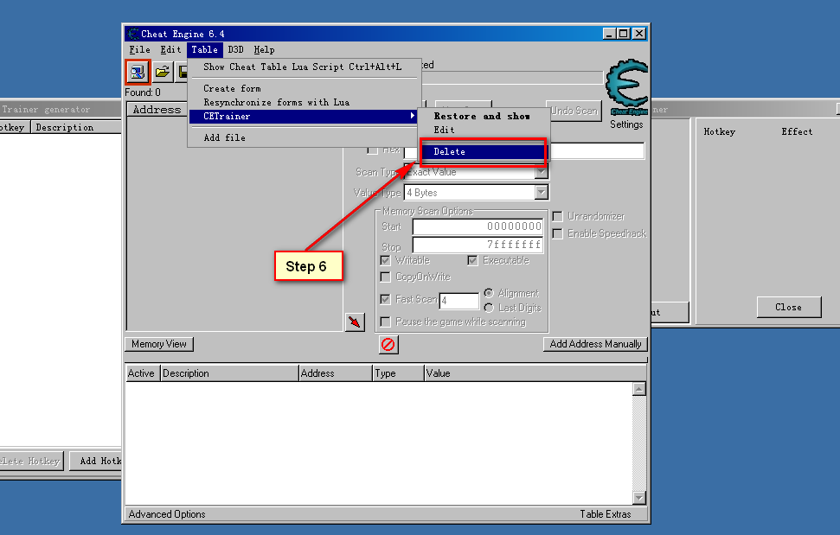Click Add Hotkey in Trainer generator window

(x=96, y=461)
